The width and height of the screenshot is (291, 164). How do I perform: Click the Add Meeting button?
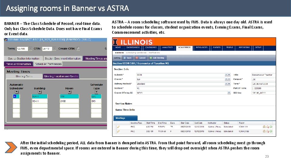pyautogui.click(x=157, y=58)
